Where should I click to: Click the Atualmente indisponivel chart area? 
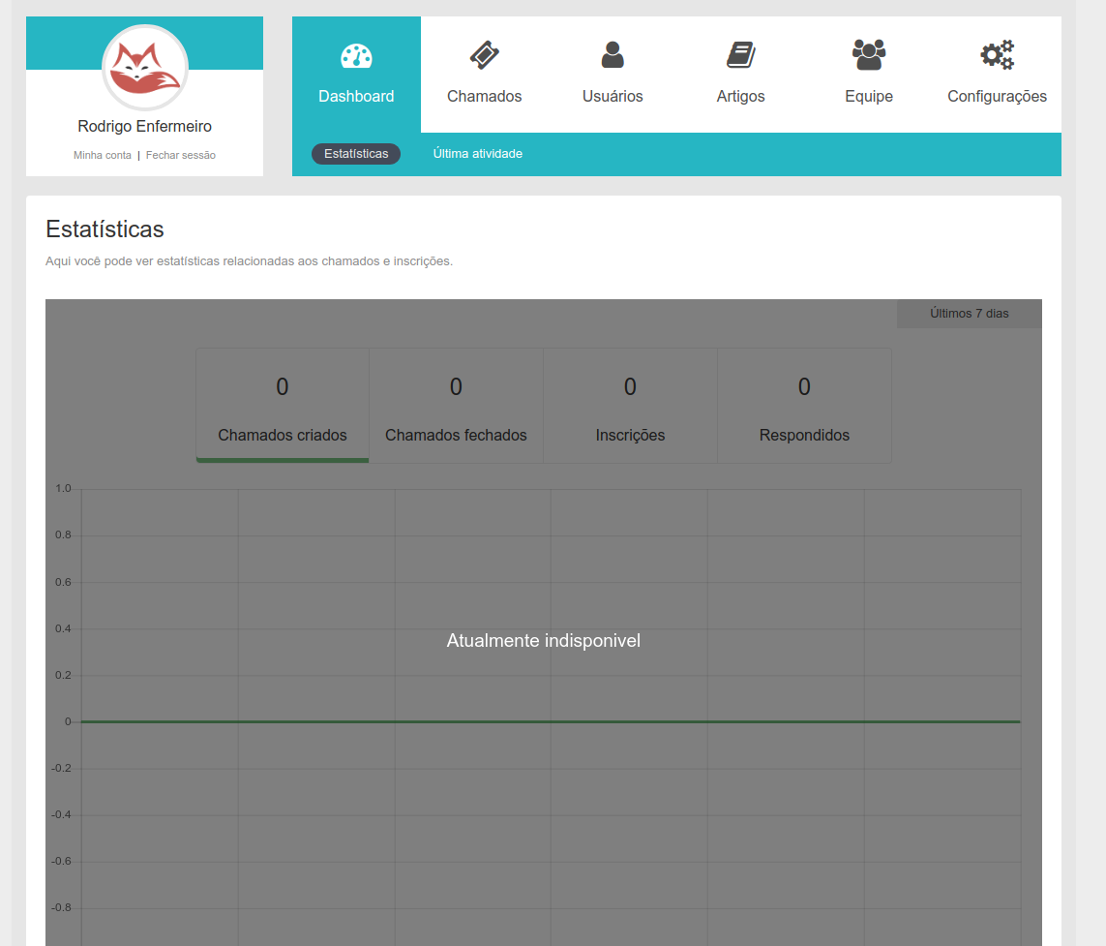543,640
